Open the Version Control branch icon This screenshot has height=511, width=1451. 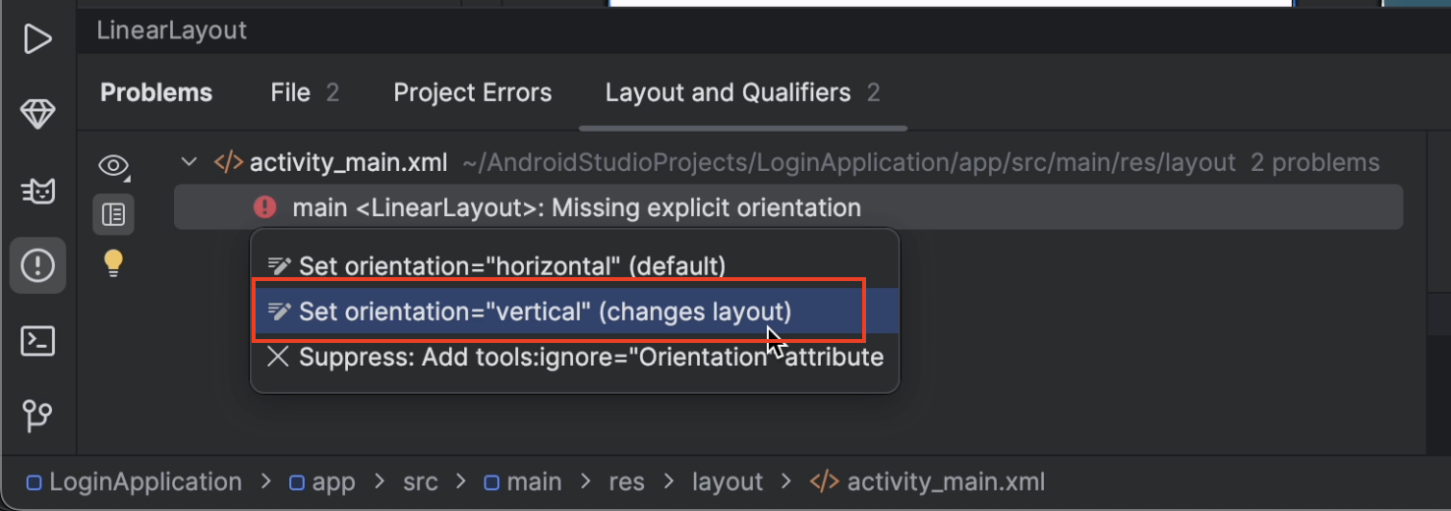[x=37, y=416]
